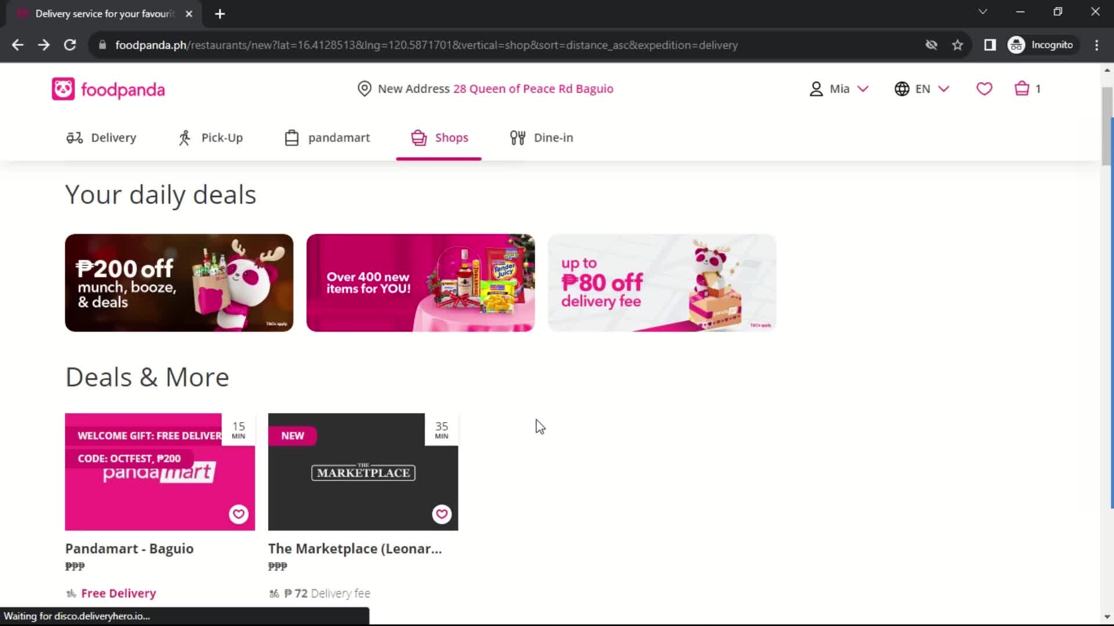This screenshot has height=626, width=1114.
Task: Open the Over 400 new items banner
Action: coord(421,283)
